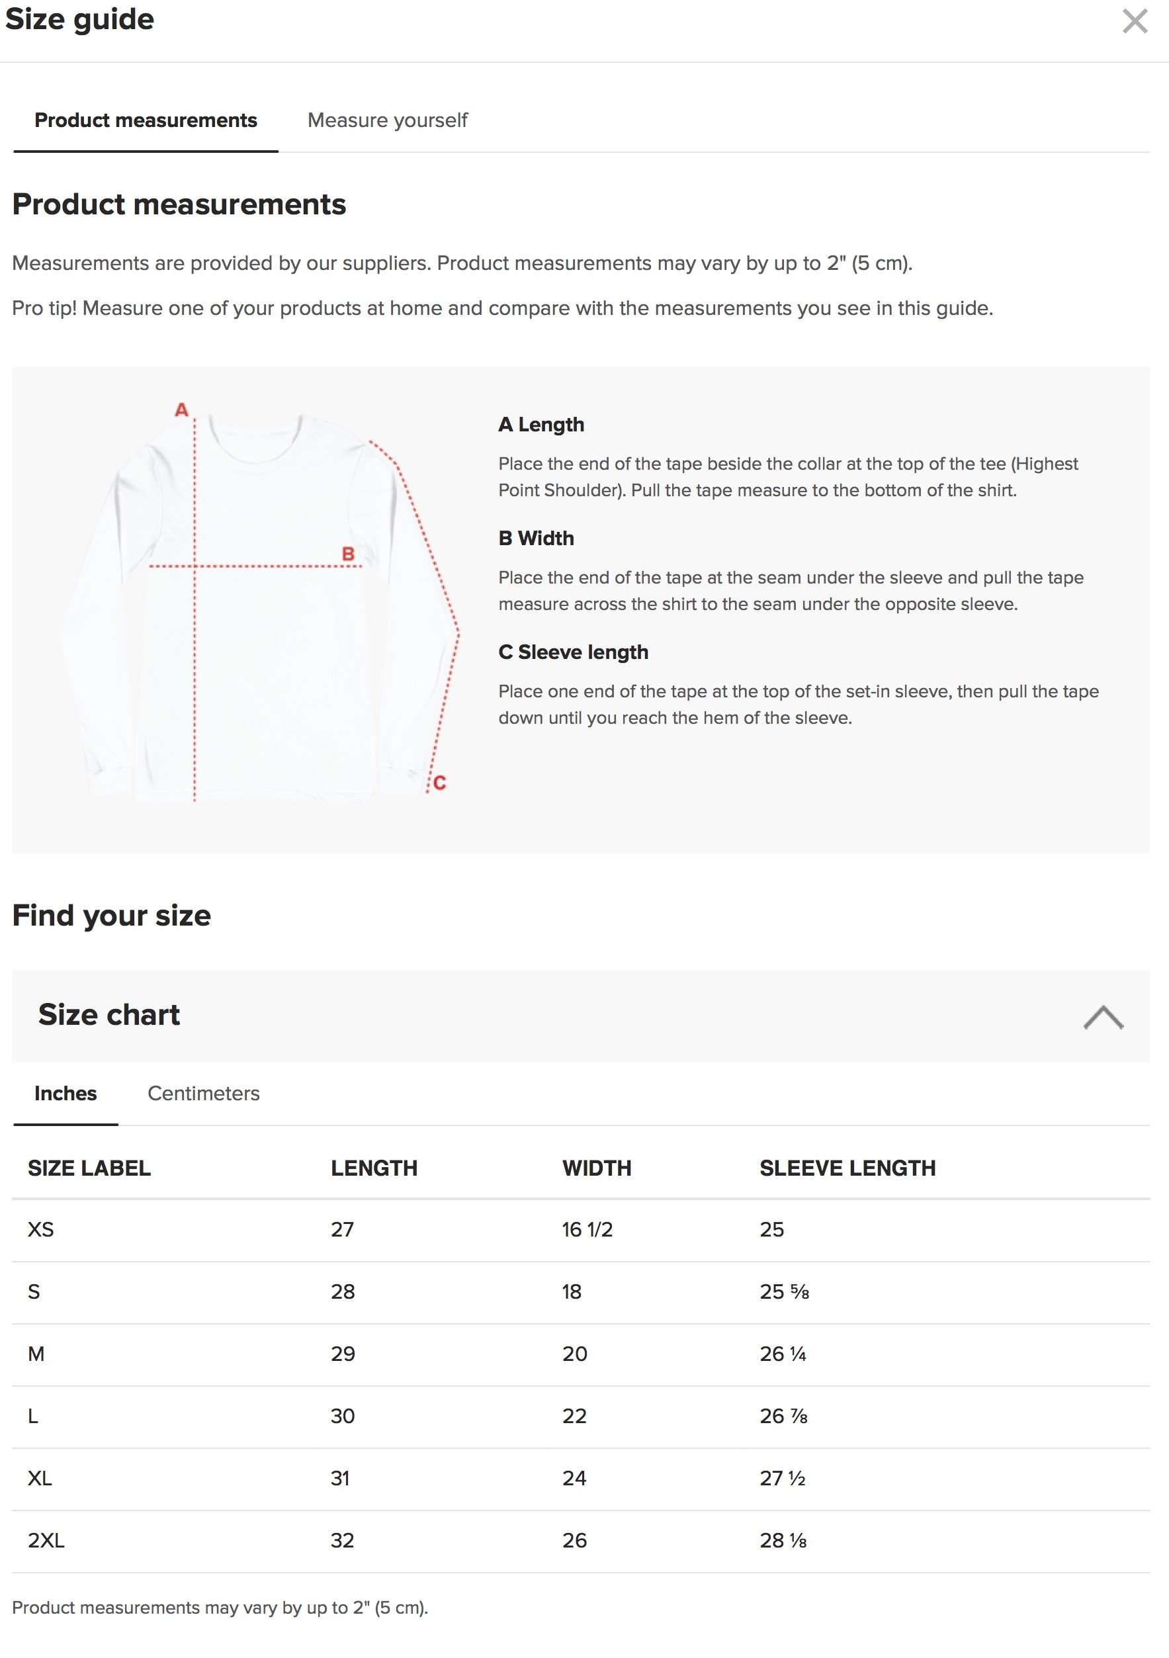Select the Product measurements tab

[146, 120]
